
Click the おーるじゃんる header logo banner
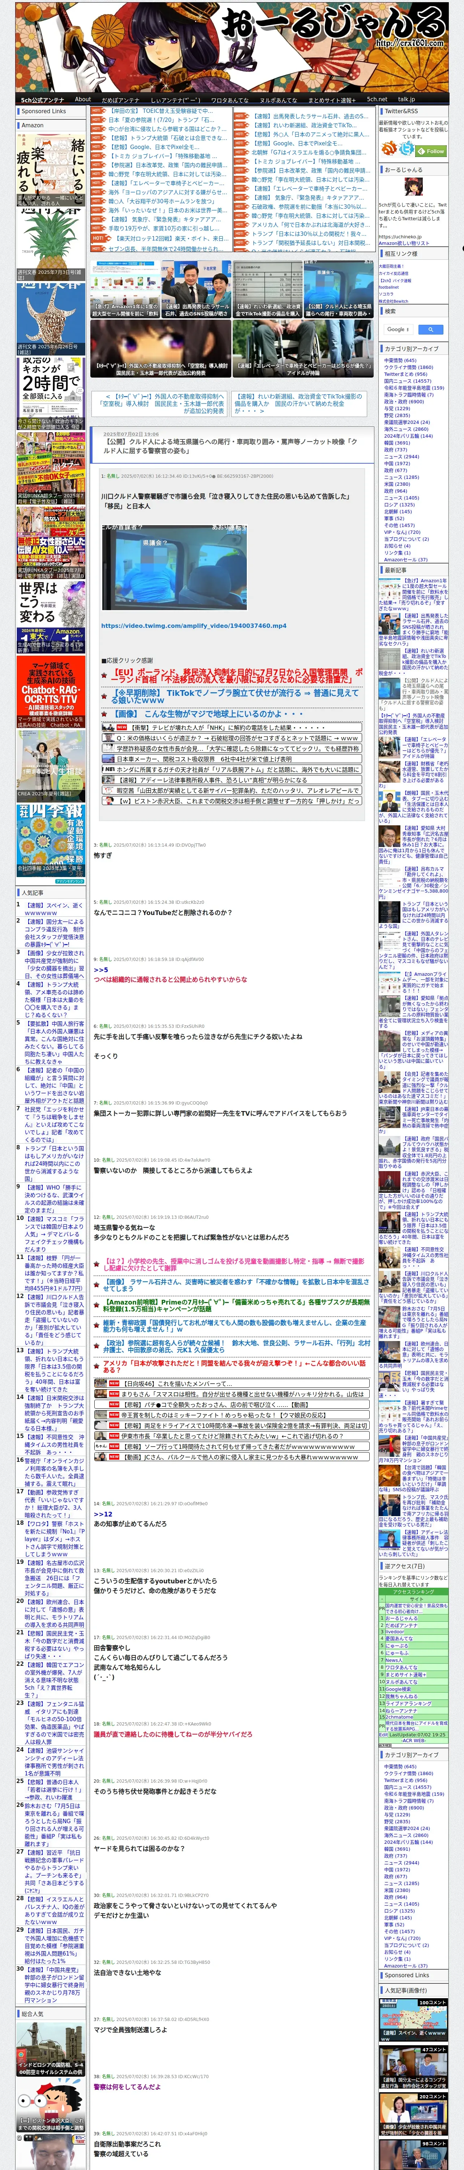click(x=232, y=46)
